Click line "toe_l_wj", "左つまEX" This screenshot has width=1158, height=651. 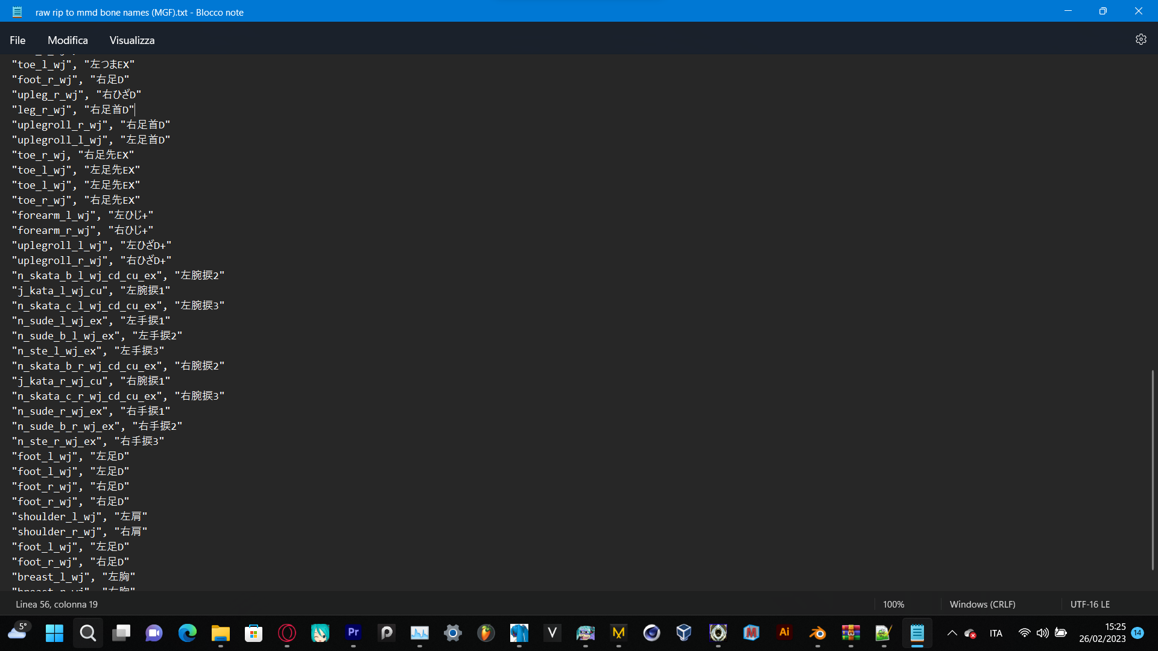(74, 64)
